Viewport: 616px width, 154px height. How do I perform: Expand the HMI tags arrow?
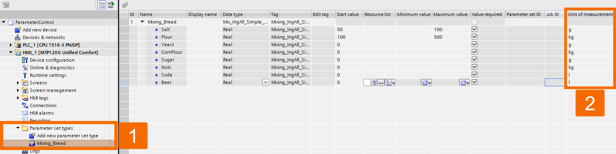click(18, 98)
